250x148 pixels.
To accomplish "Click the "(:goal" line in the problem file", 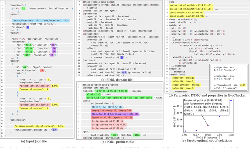I will pos(85,132).
